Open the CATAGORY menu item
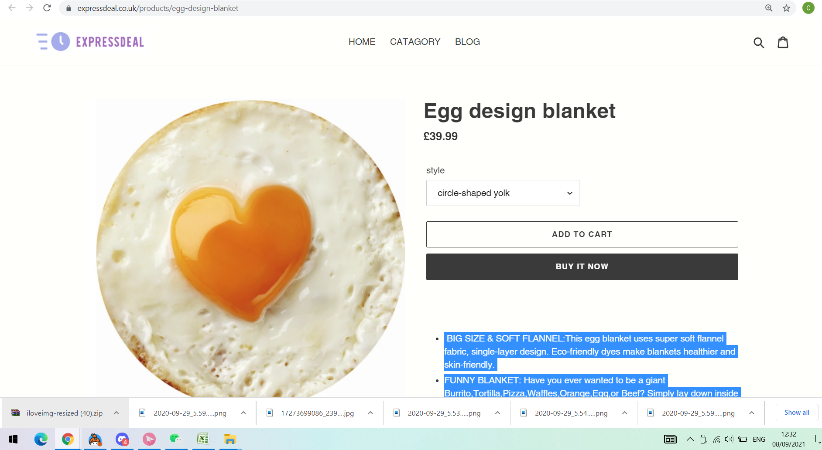Screen dimensions: 822x450 (x=415, y=42)
